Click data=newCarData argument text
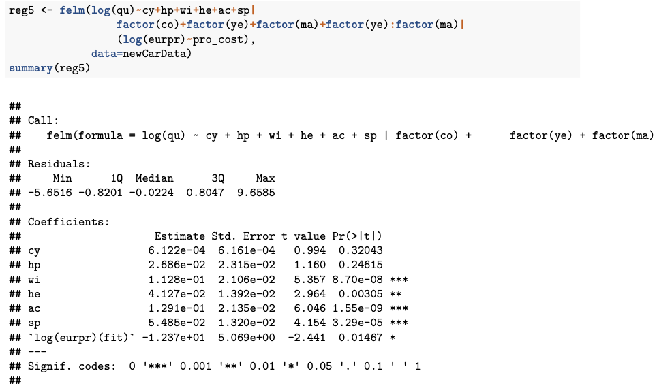Screen dimensions: 657x388 [141, 54]
